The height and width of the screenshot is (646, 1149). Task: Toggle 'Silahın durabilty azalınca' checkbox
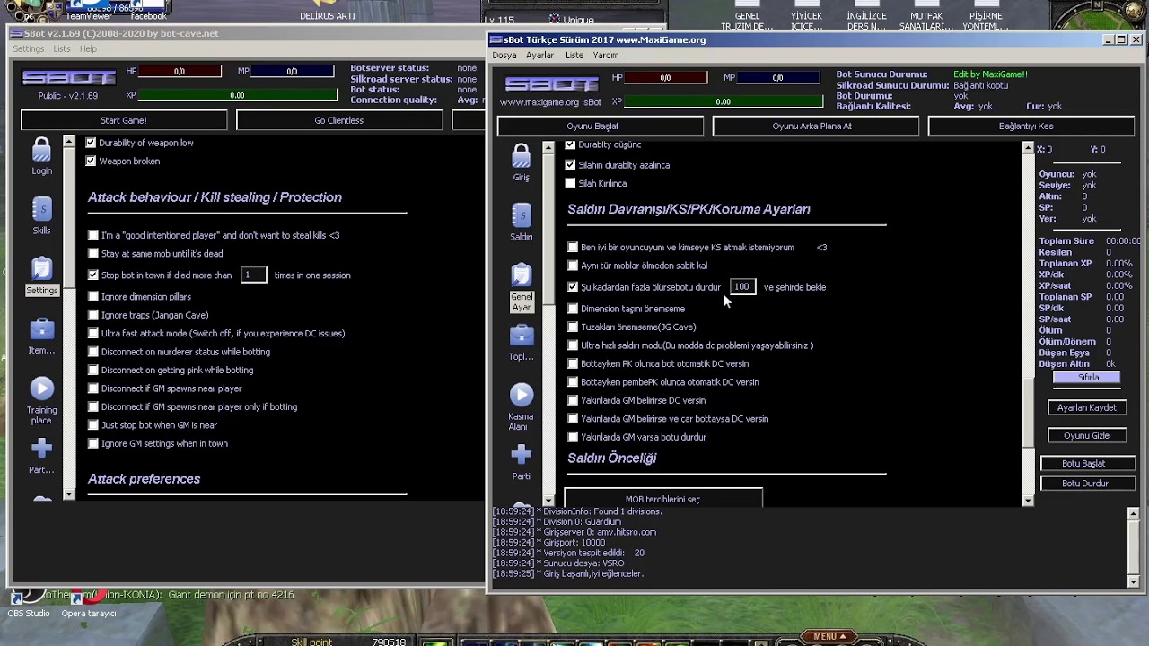pyautogui.click(x=570, y=165)
